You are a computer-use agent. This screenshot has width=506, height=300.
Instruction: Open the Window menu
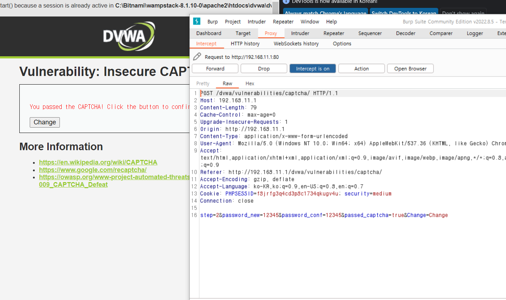point(310,22)
